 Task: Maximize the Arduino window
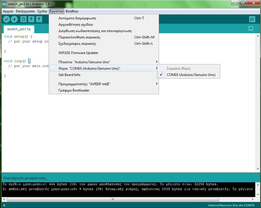click(x=243, y=3)
